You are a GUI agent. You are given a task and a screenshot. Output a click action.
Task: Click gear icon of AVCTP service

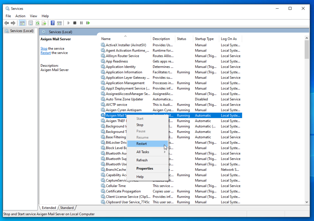tap(103, 104)
